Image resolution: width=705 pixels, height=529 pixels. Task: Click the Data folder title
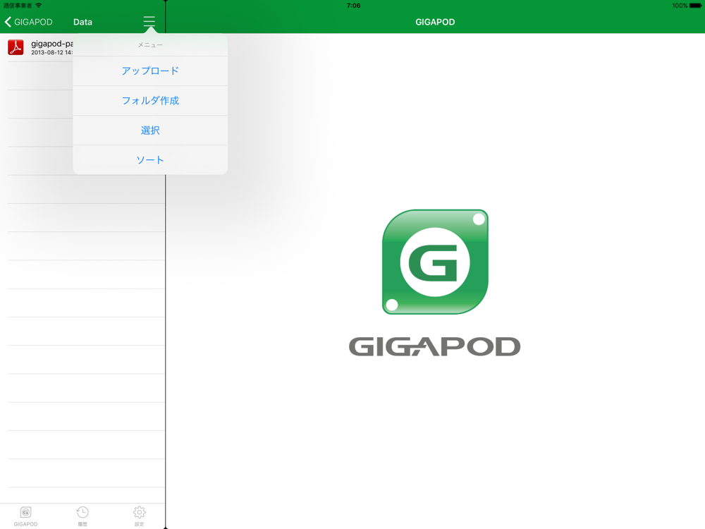tap(82, 22)
